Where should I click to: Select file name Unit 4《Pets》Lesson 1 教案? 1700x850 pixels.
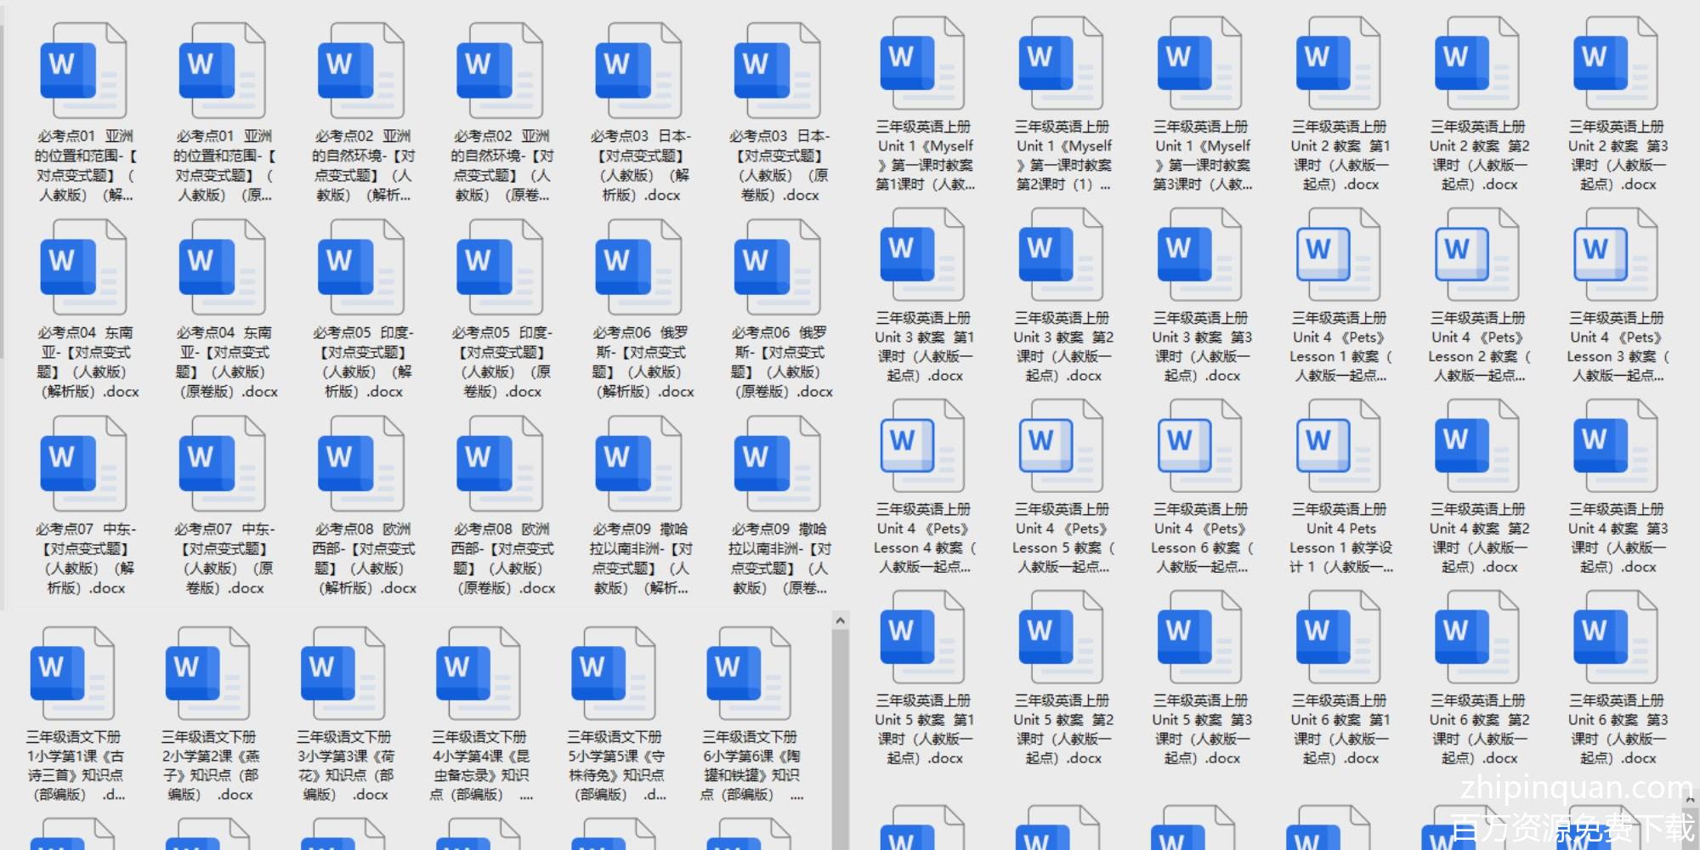[1339, 347]
